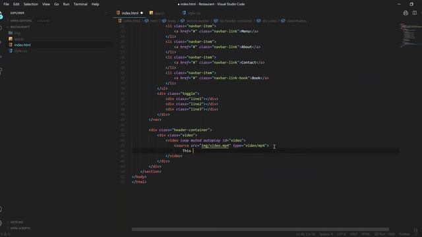The width and height of the screenshot is (422, 237).
Task: Click the img folder icon
Action: (11, 33)
